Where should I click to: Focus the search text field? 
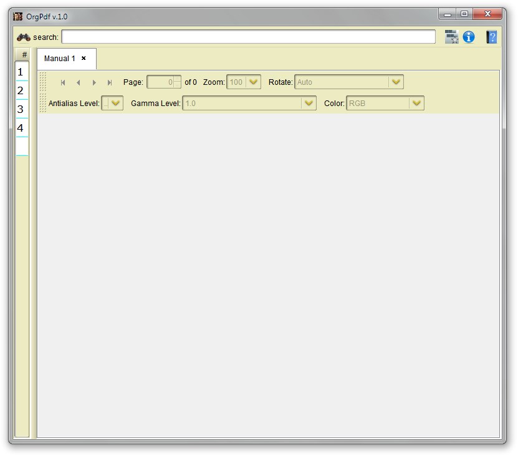(x=249, y=37)
